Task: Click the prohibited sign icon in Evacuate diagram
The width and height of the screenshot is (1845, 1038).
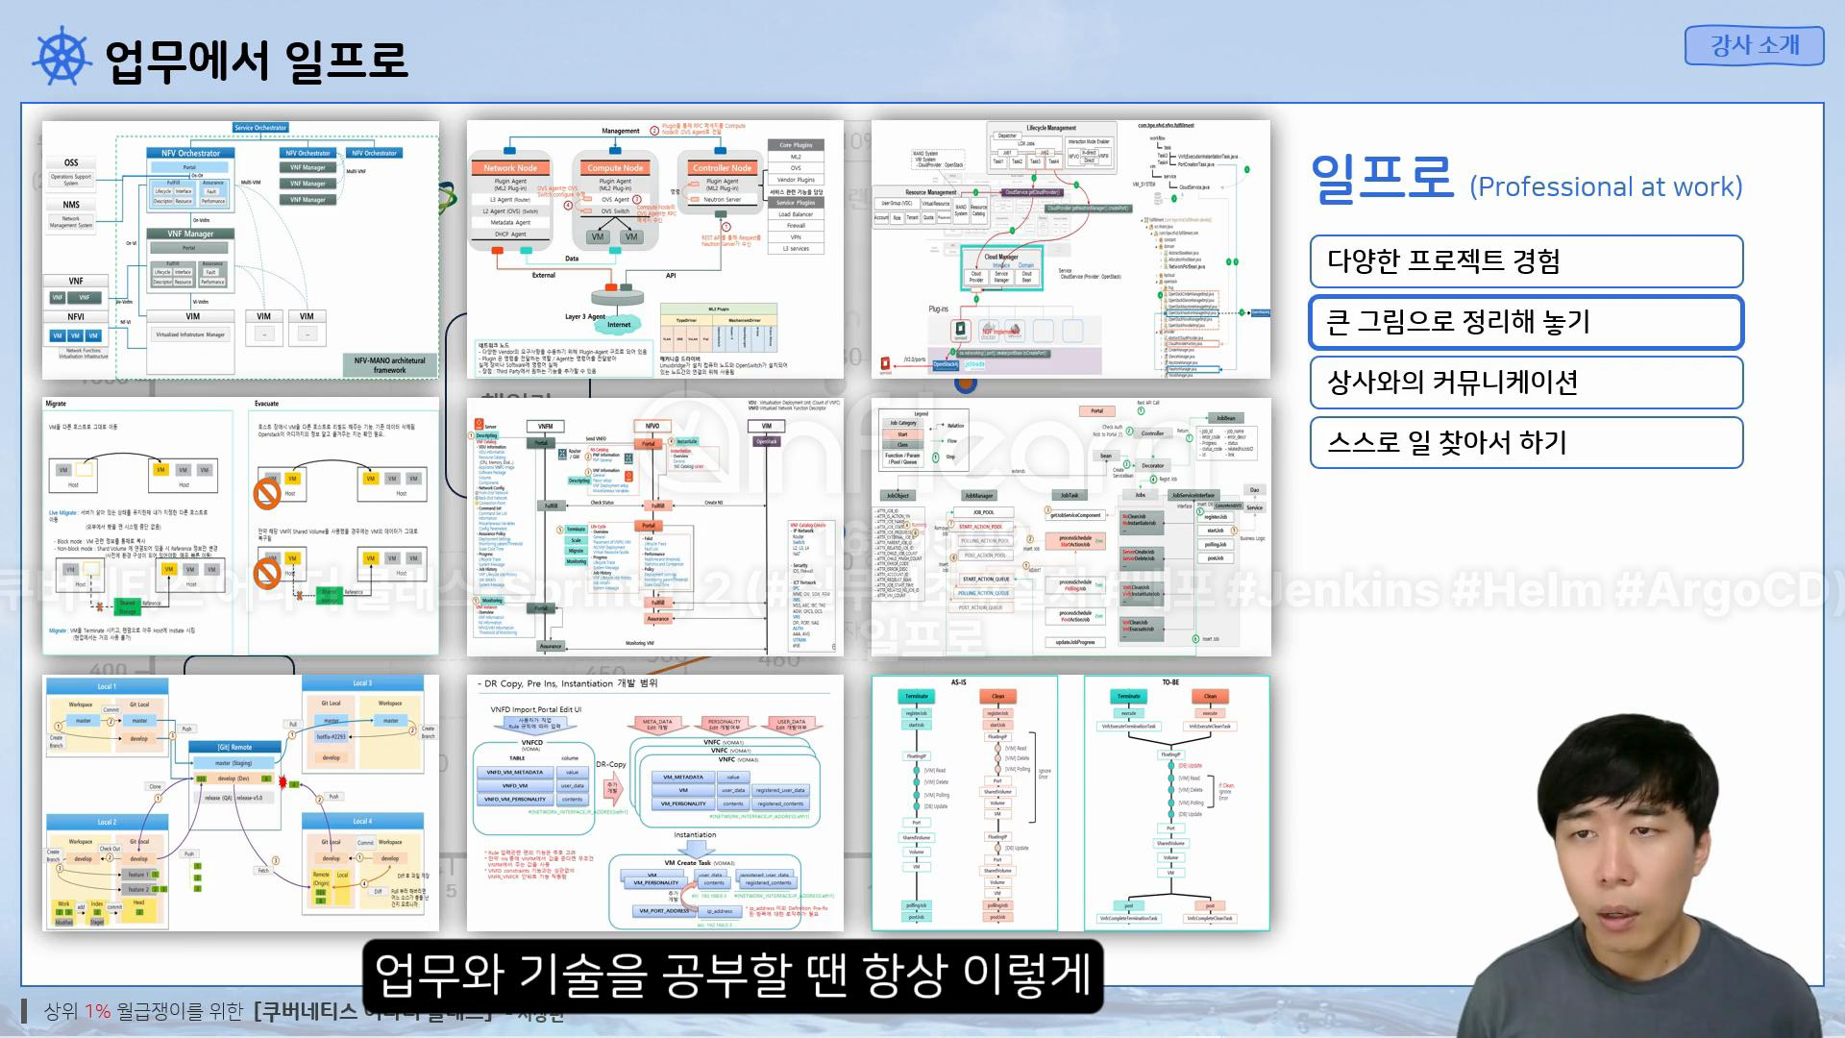Action: pyautogui.click(x=267, y=494)
